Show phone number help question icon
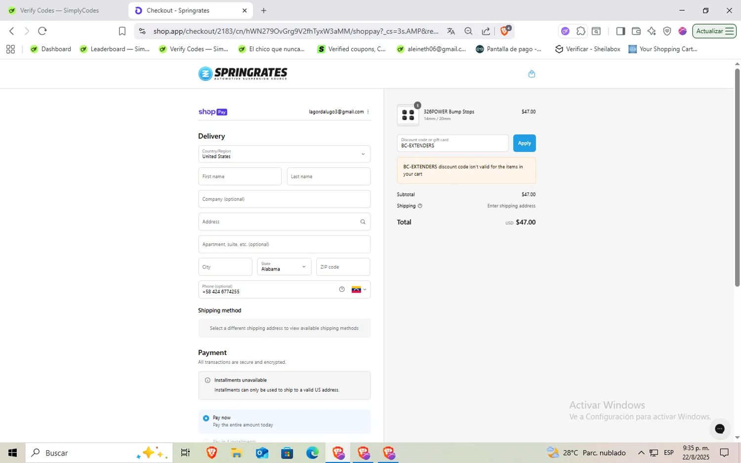Image resolution: width=741 pixels, height=463 pixels. tap(342, 289)
